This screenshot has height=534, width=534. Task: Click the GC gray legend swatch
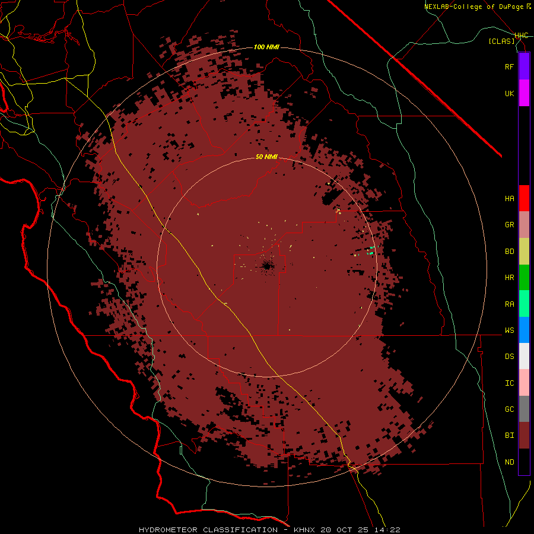pos(524,409)
